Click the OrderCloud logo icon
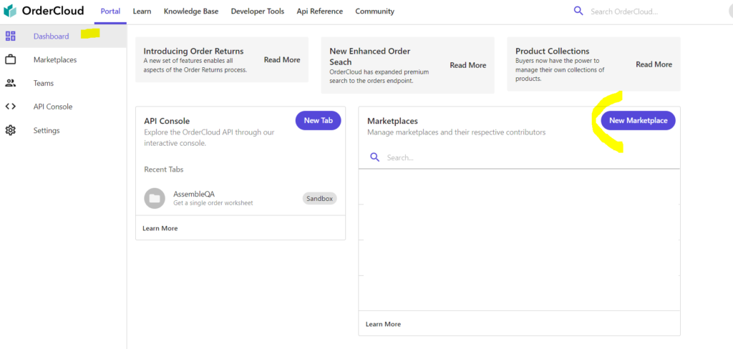733x349 pixels. (10, 10)
